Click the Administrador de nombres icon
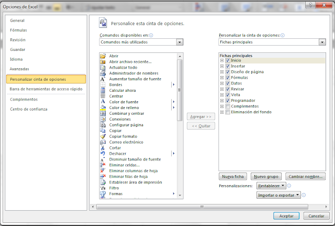 103,73
